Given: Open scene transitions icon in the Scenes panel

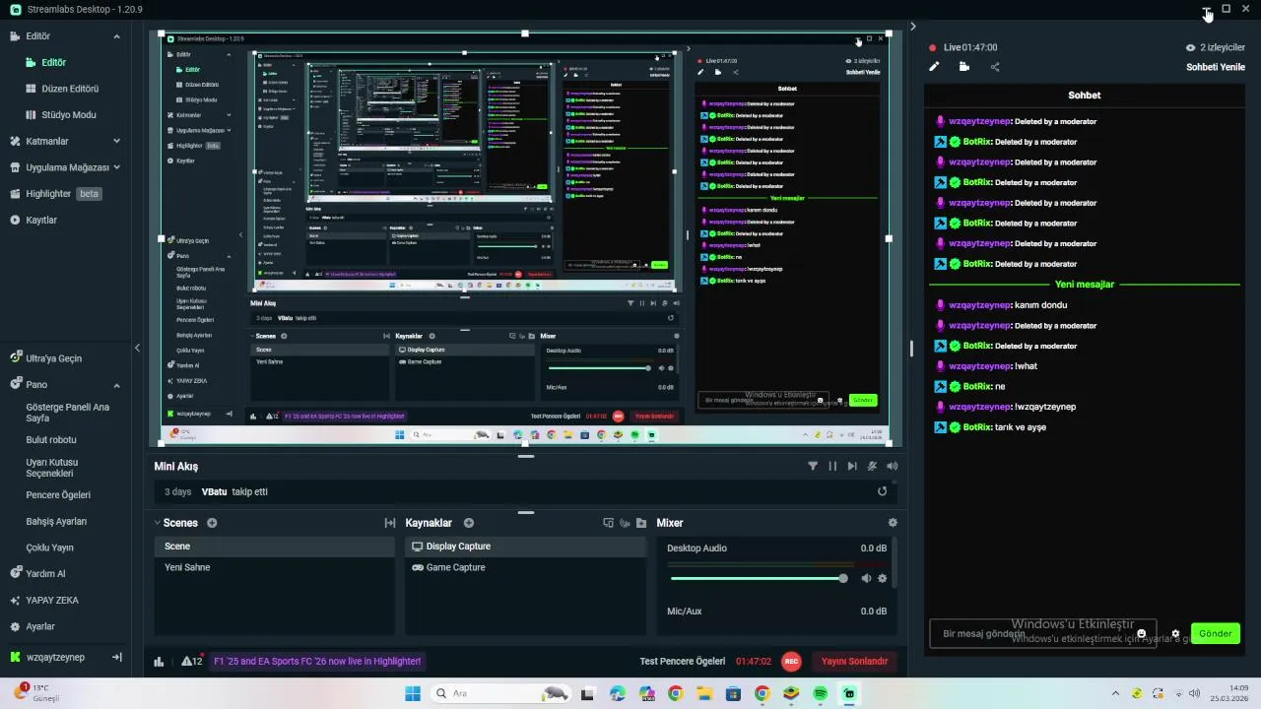Looking at the screenshot, I should 389,523.
